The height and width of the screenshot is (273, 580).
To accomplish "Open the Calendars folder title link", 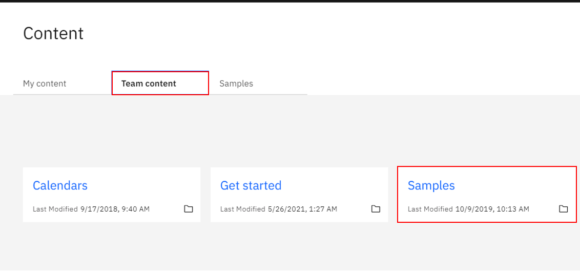I will (x=60, y=185).
